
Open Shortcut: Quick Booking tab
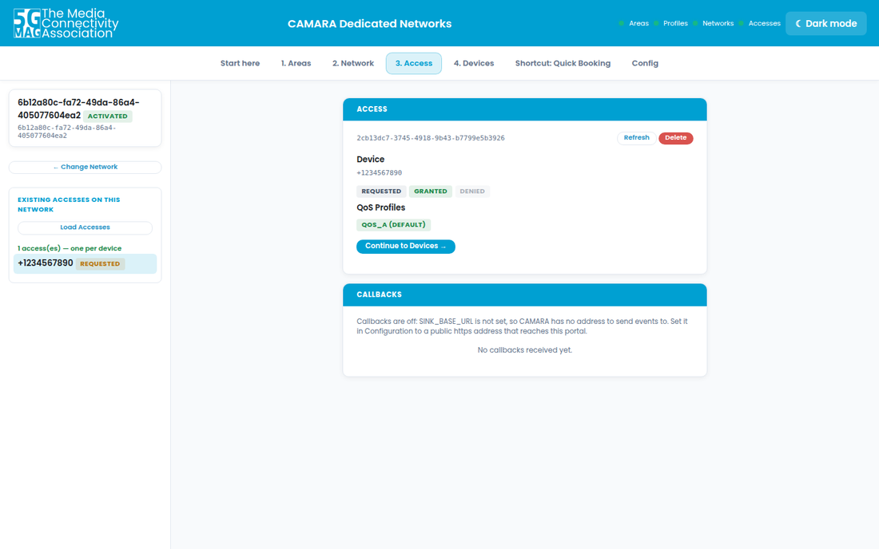click(x=563, y=63)
